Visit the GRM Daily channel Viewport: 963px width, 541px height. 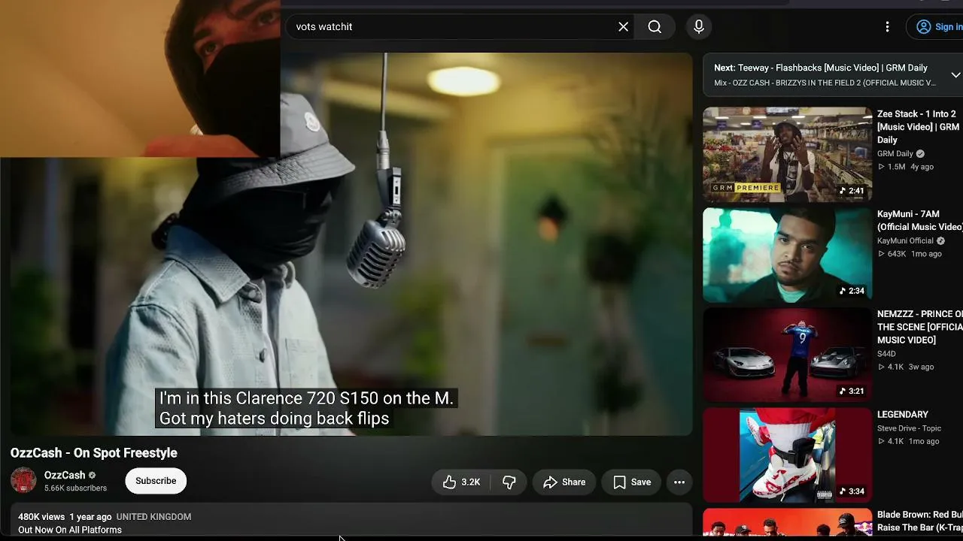[895, 154]
